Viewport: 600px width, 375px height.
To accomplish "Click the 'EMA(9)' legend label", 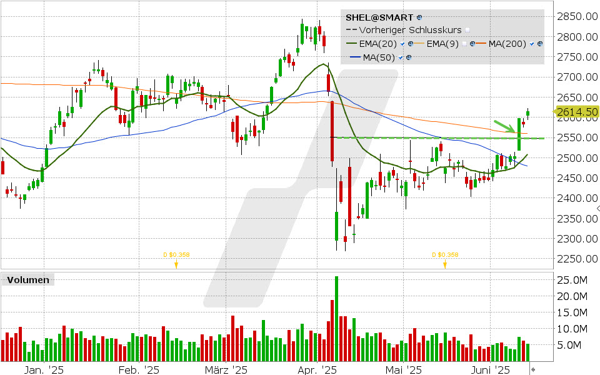I will point(442,44).
